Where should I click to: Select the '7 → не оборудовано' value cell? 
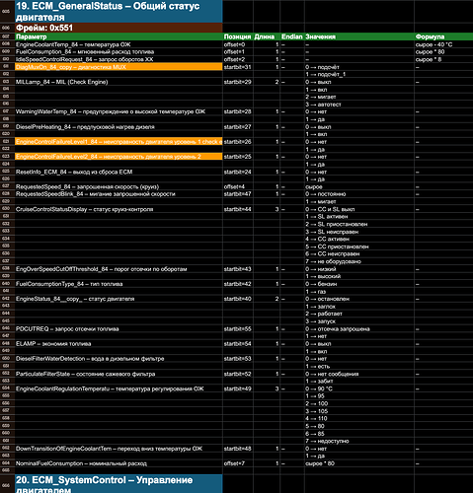pos(359,261)
